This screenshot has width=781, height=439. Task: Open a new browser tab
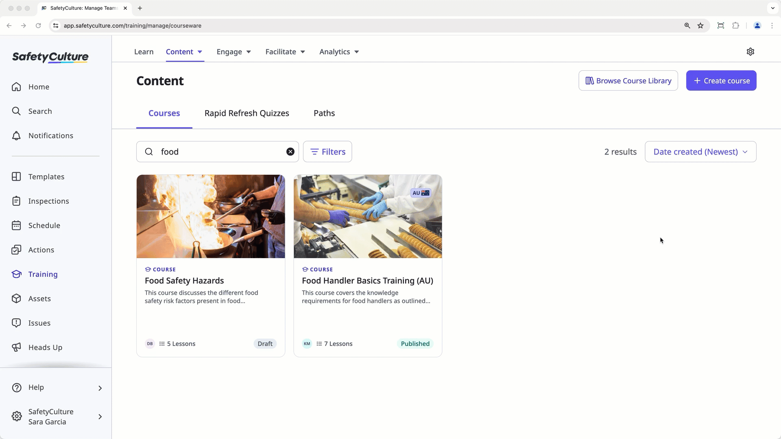click(140, 8)
